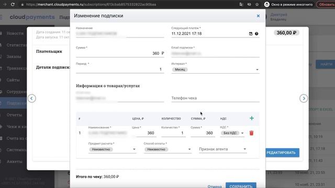Click the 360,00 ₽ amount badge
The height and width of the screenshot is (188, 335).
[x=286, y=32]
